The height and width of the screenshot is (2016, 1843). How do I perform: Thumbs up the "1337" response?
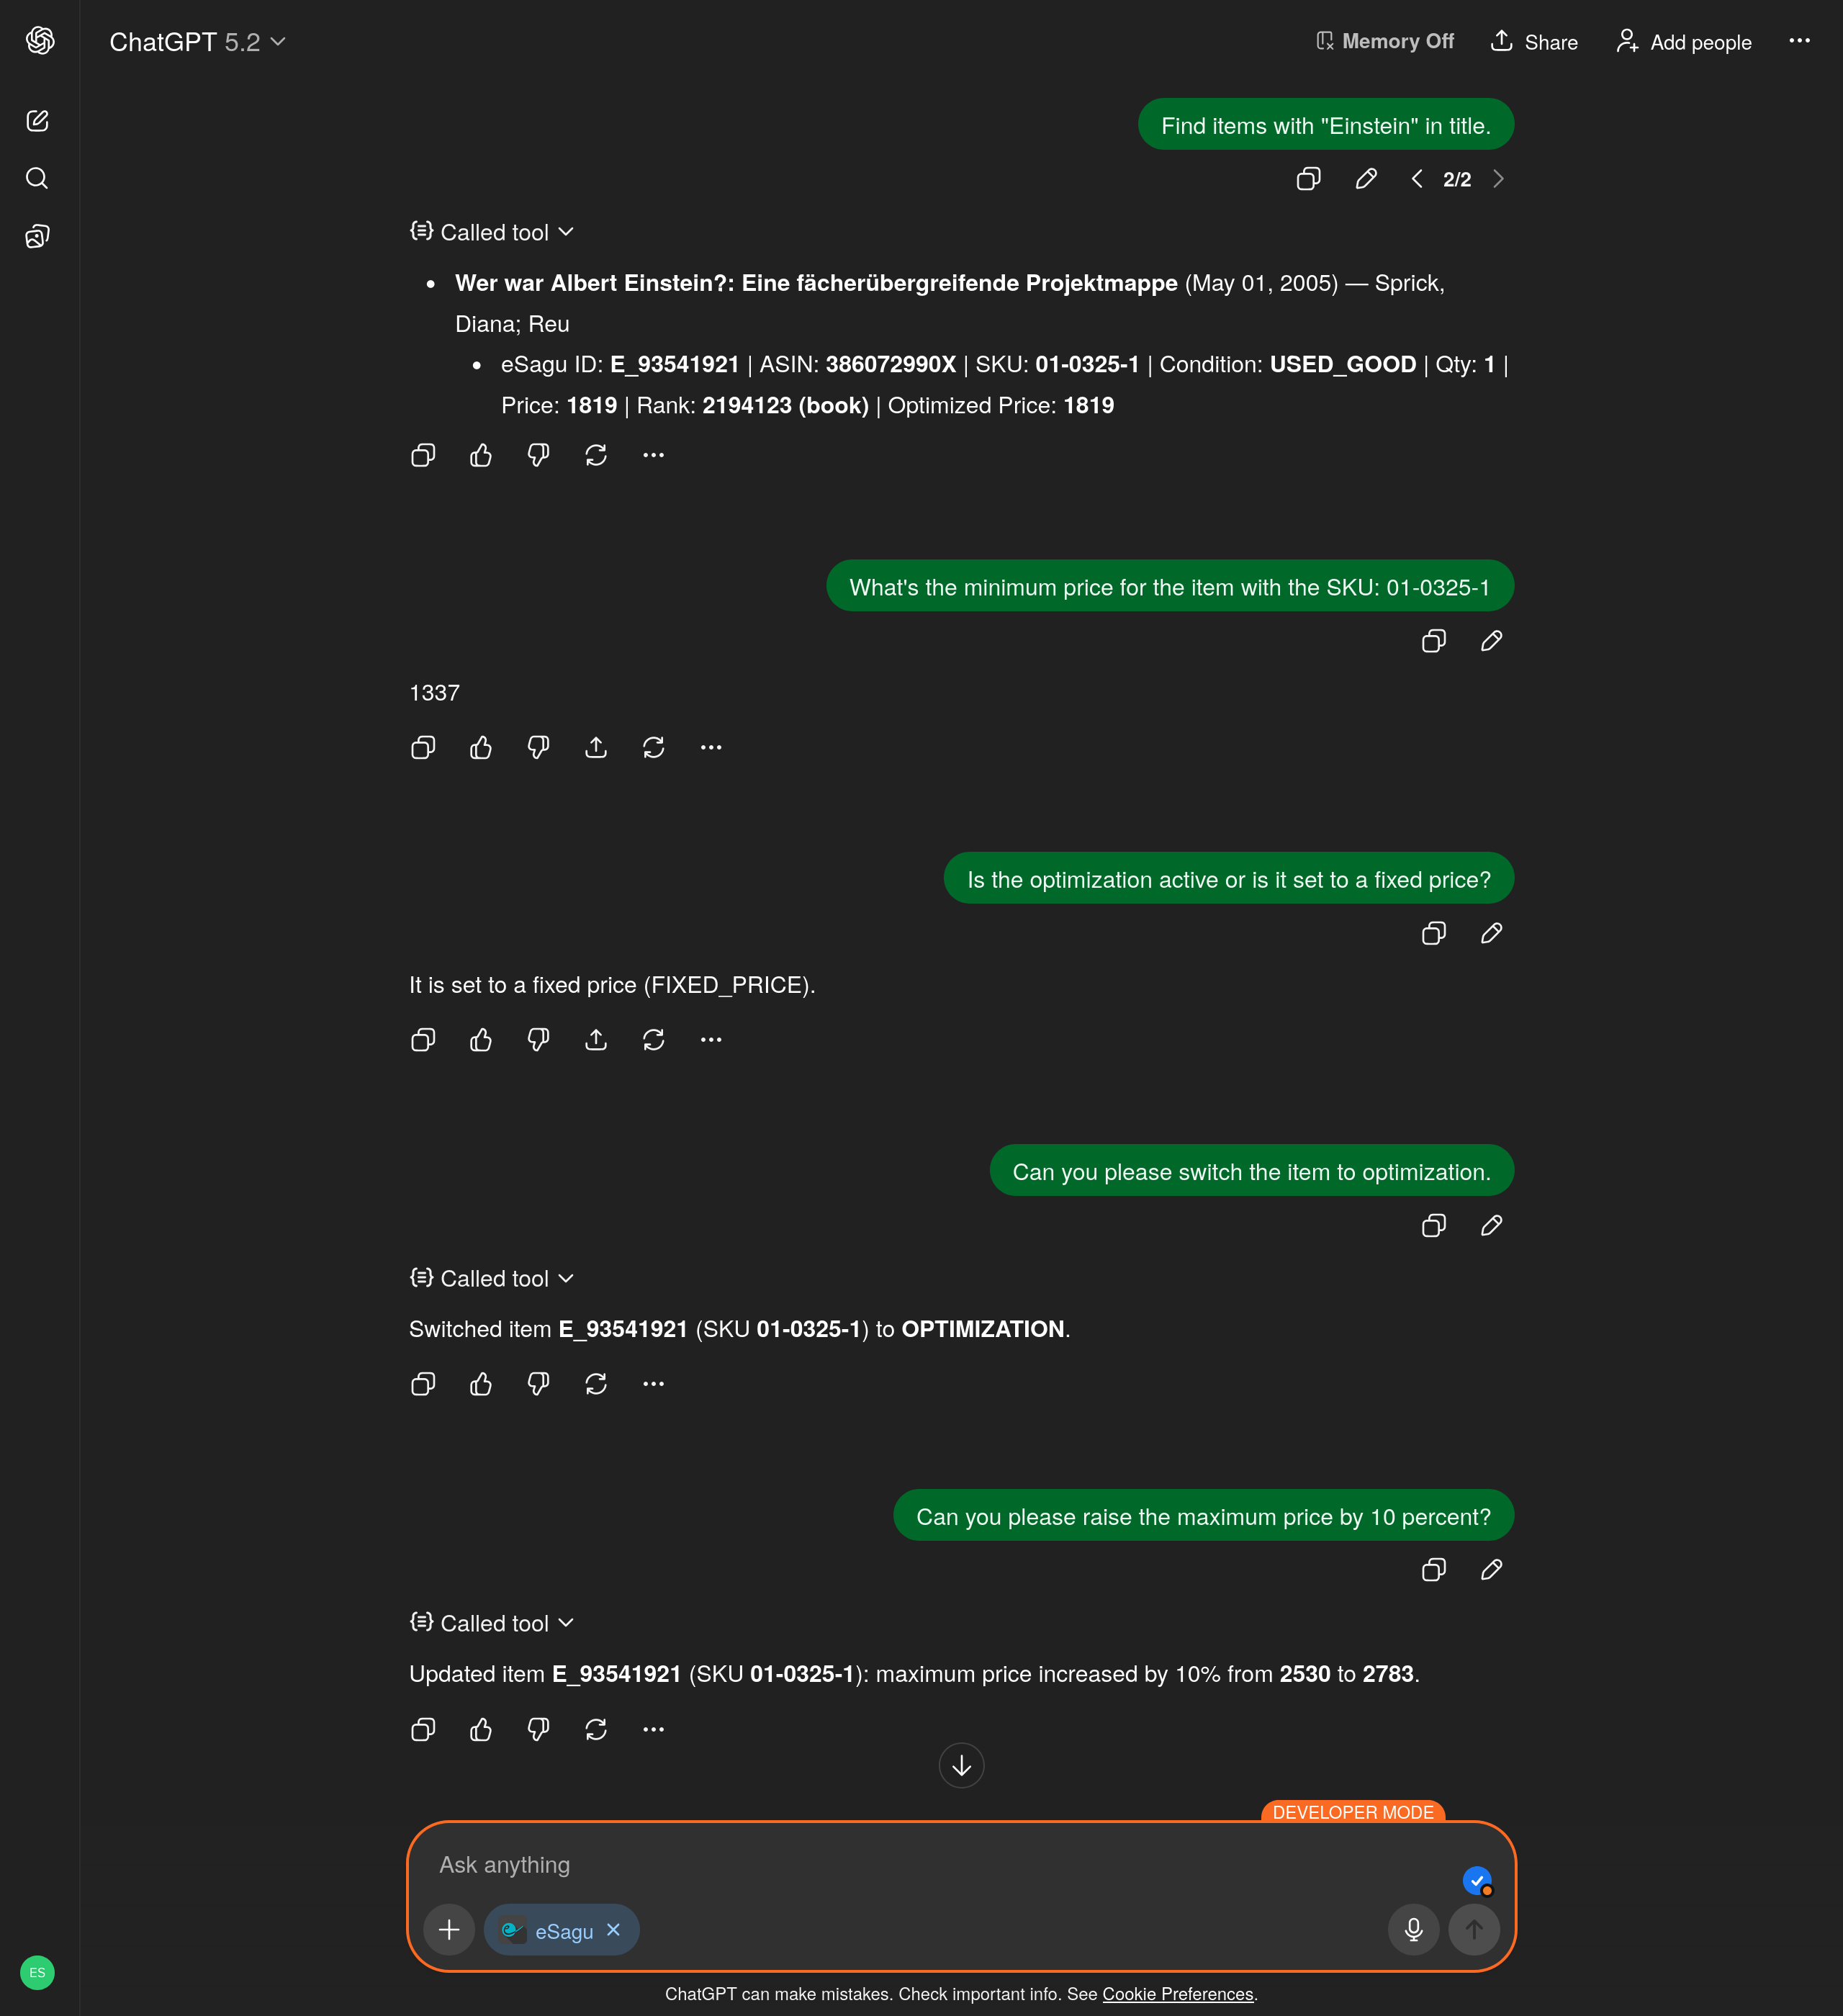tap(481, 747)
